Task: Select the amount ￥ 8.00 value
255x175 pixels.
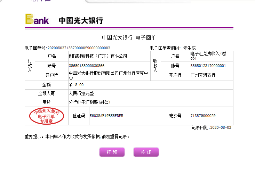Action: pos(77,85)
